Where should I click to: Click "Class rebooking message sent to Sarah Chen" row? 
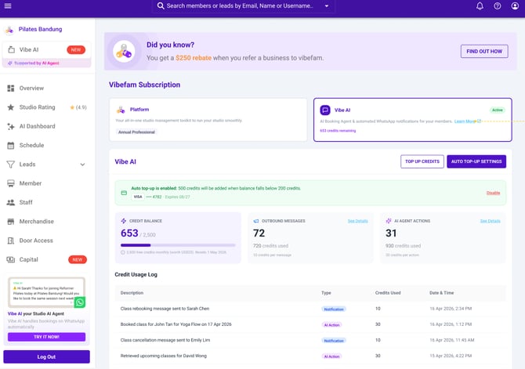click(x=310, y=309)
